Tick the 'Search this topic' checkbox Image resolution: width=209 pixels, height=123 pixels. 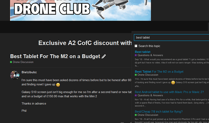click(136, 46)
